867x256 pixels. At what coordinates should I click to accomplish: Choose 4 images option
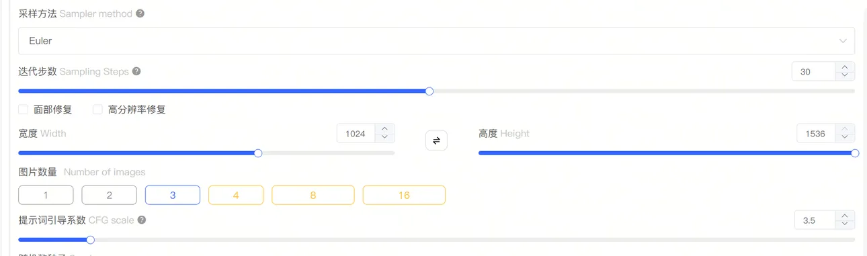236,195
